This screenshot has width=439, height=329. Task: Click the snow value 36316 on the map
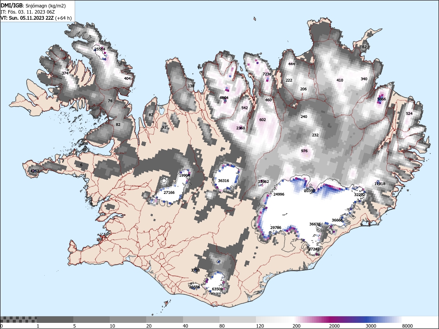[223, 181]
